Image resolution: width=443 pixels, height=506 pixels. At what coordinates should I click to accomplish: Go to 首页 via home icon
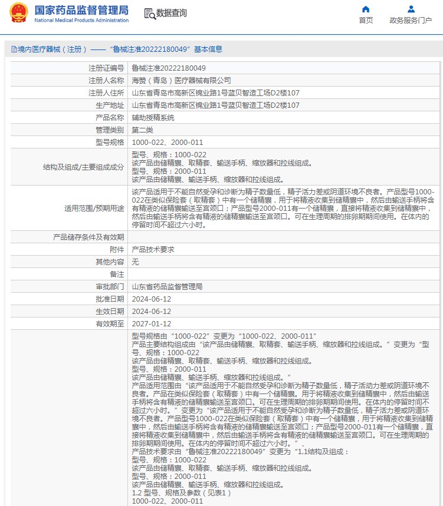[366, 9]
